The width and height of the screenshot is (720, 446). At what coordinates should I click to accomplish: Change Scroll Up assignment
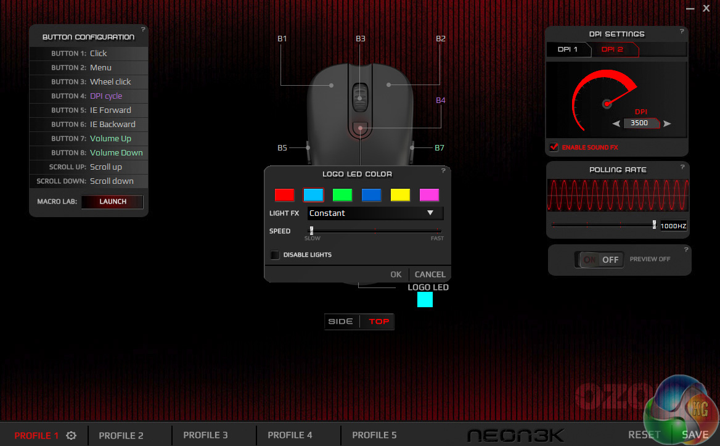(x=89, y=167)
